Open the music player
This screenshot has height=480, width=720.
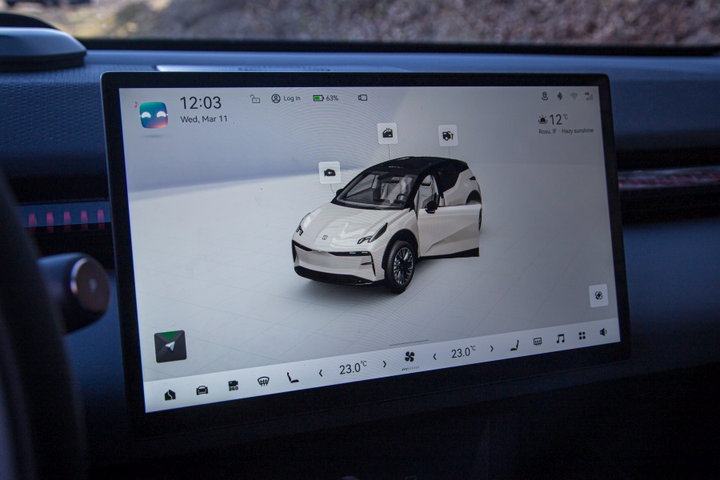pyautogui.click(x=560, y=338)
